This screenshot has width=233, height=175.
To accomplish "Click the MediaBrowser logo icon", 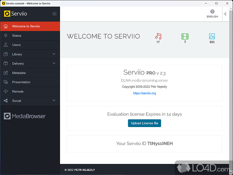I will [x=7, y=116].
